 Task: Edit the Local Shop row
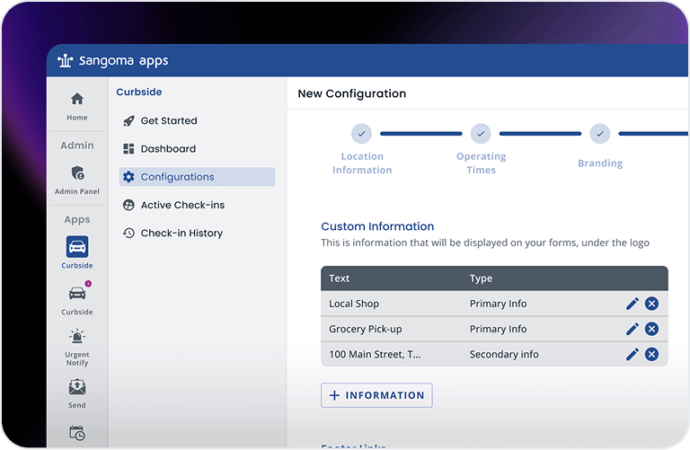[x=632, y=304]
